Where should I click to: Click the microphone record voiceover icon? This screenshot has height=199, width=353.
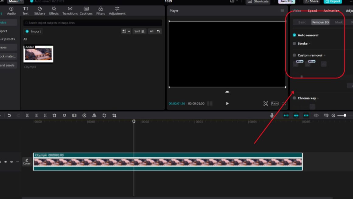pyautogui.click(x=272, y=116)
